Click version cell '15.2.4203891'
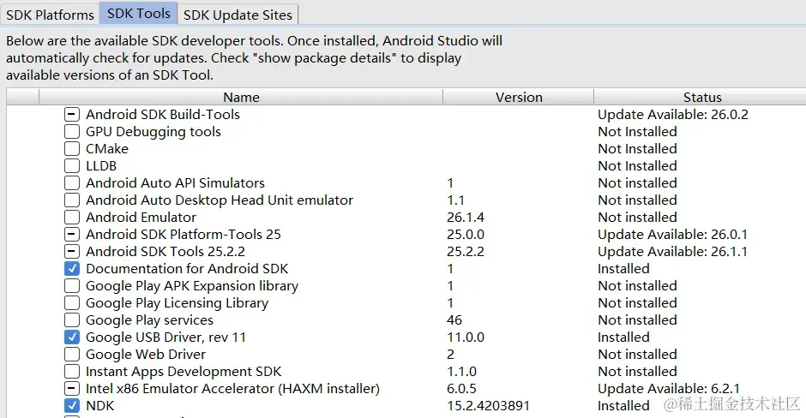Image resolution: width=806 pixels, height=418 pixels. coord(489,406)
